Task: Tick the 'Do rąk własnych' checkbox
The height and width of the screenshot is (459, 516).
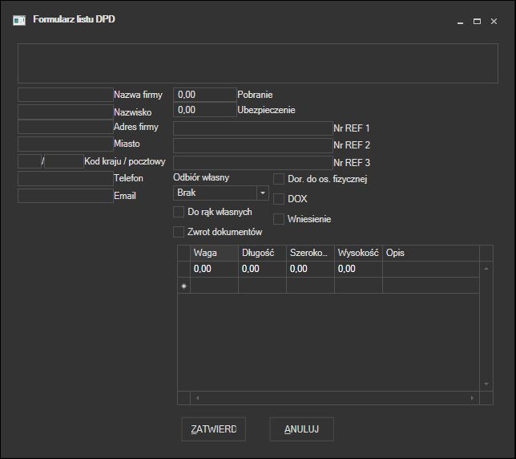Action: 179,212
